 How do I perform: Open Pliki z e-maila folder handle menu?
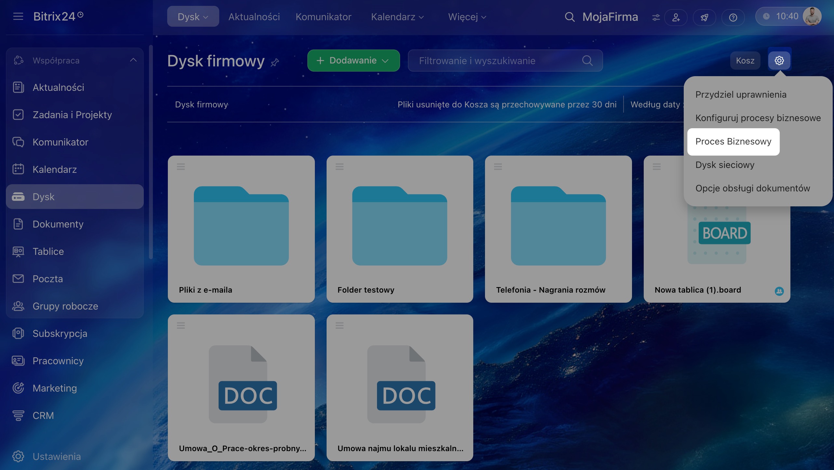[x=181, y=167]
